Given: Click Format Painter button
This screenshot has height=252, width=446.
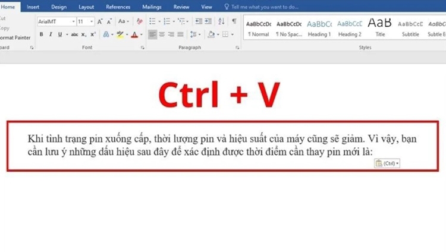Looking at the screenshot, I should pos(15,37).
